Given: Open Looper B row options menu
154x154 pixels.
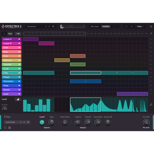Looking at the screenshot, I should 151,43.
